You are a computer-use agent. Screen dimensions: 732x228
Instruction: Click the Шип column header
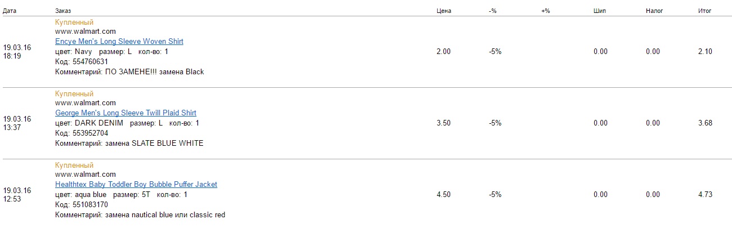coord(599,11)
